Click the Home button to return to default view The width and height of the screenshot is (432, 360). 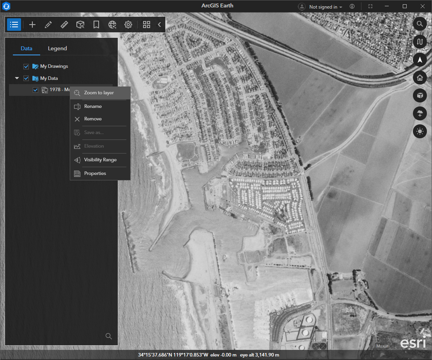(x=420, y=78)
